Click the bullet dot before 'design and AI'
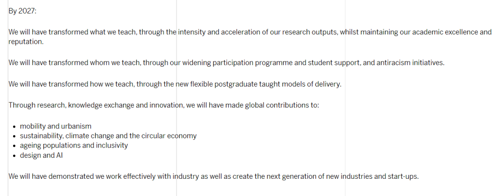Viewport: 504px width, 196px height. pos(14,156)
